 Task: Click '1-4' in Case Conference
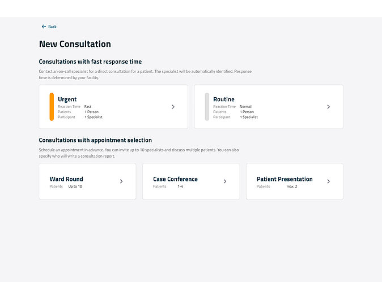pos(181,186)
